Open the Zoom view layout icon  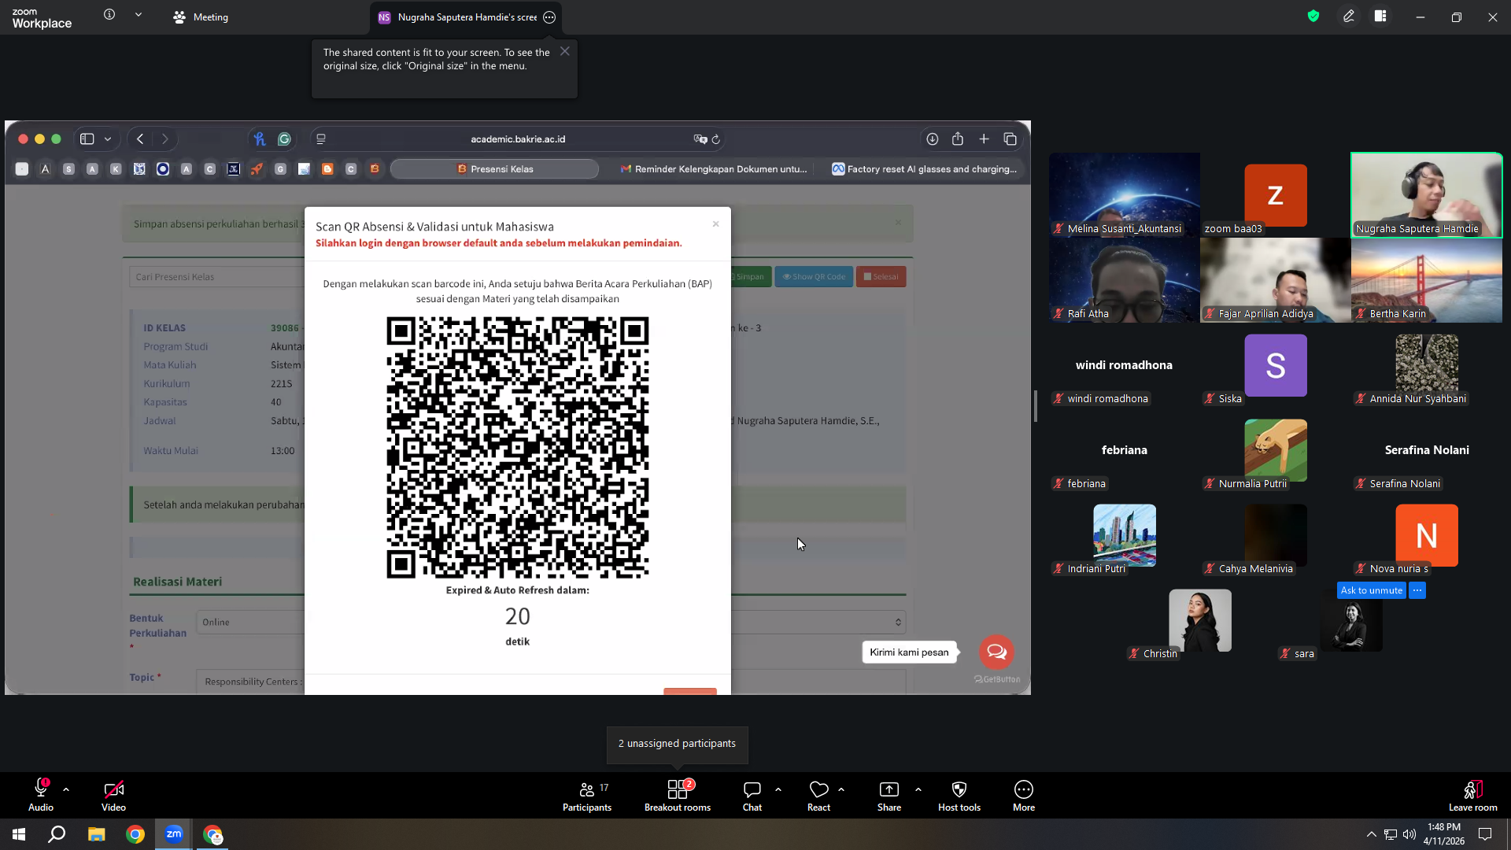[x=1380, y=17]
